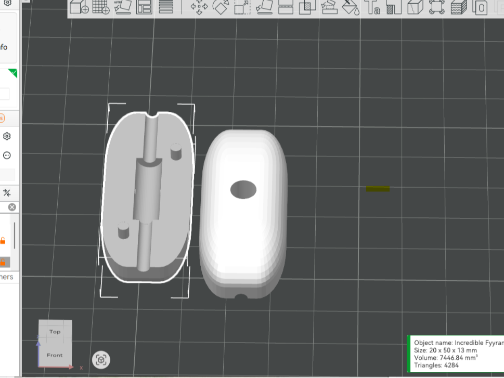The height and width of the screenshot is (378, 504).
Task: Click the paint bucket with drop icon
Action: point(351,7)
